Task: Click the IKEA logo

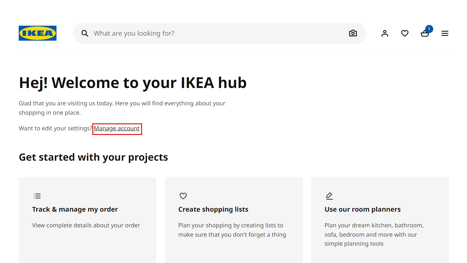Action: coord(37,33)
